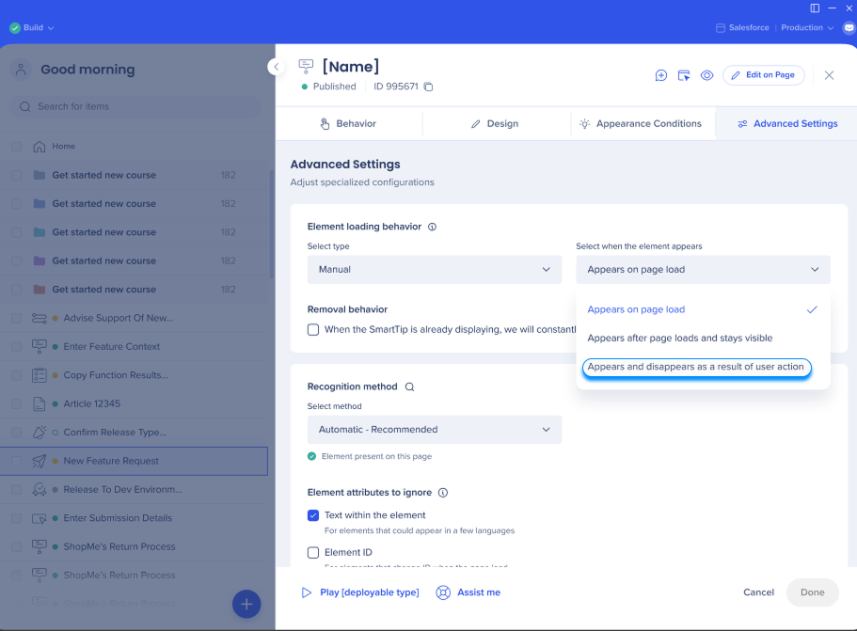The height and width of the screenshot is (631, 857).
Task: Open info icon for Element loading behavior
Action: [433, 227]
